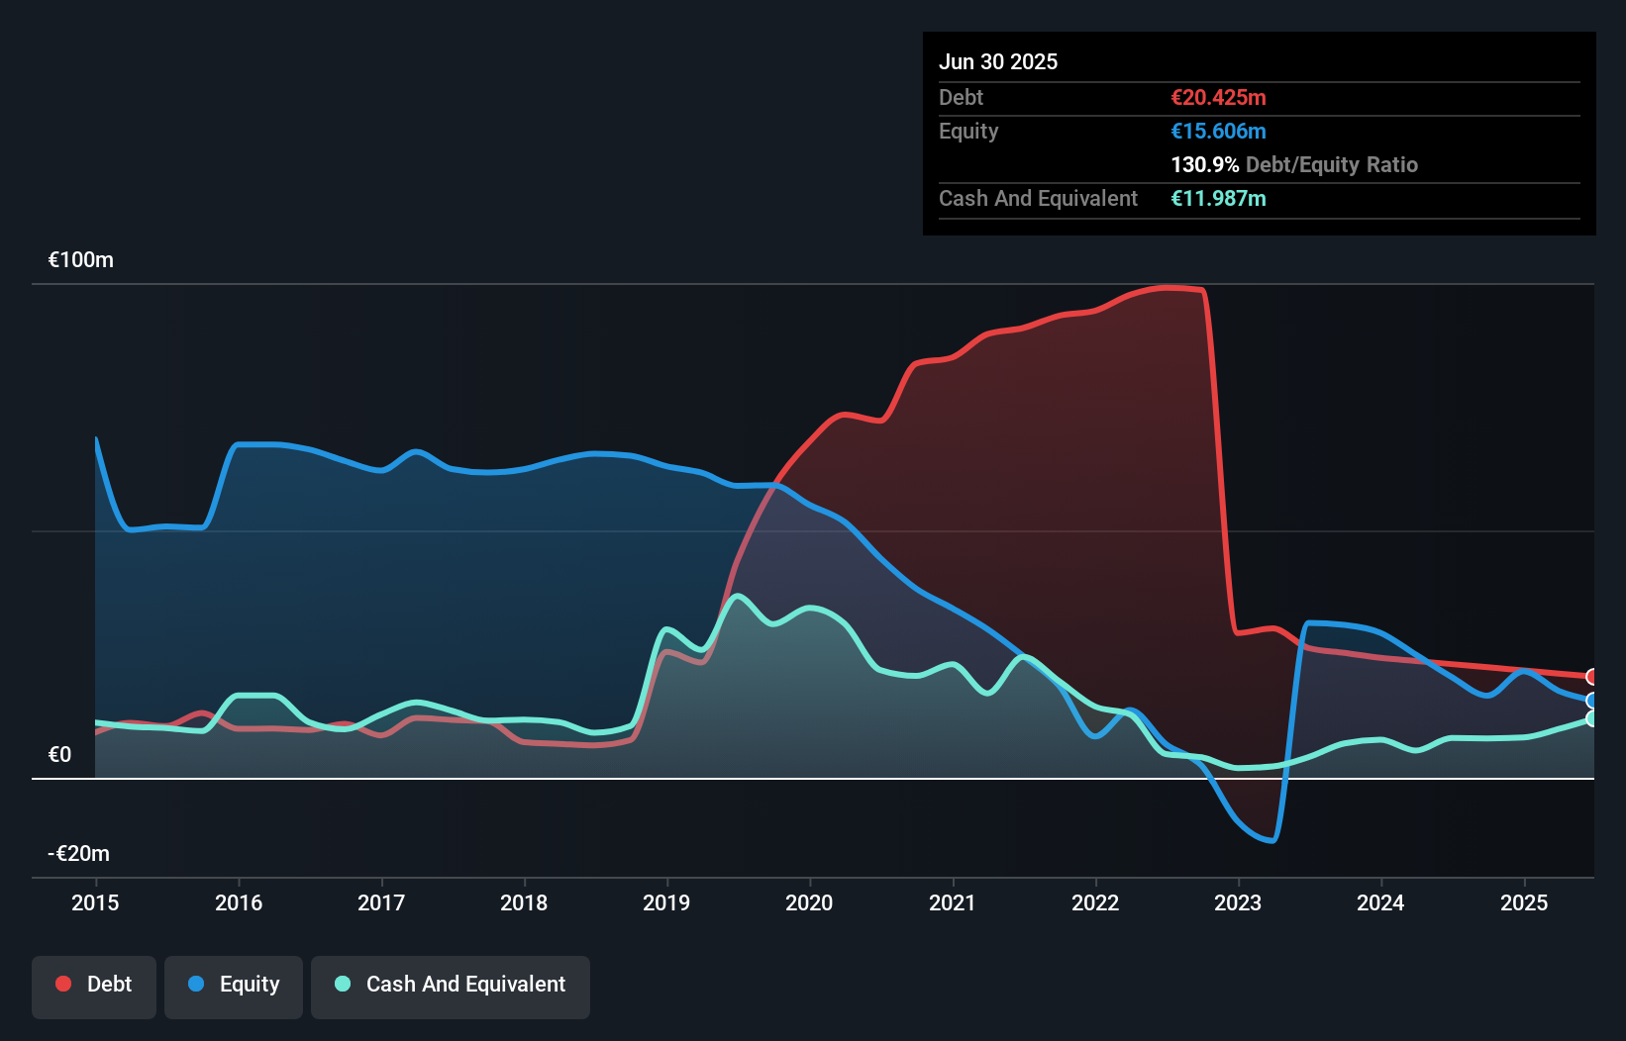
Task: Select the 2025 x-axis label
Action: click(x=1524, y=902)
